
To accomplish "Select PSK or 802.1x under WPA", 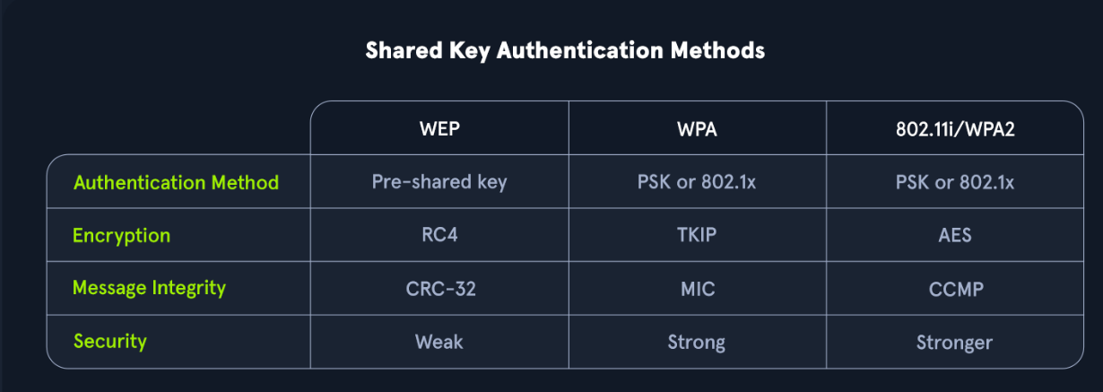I will tap(697, 182).
